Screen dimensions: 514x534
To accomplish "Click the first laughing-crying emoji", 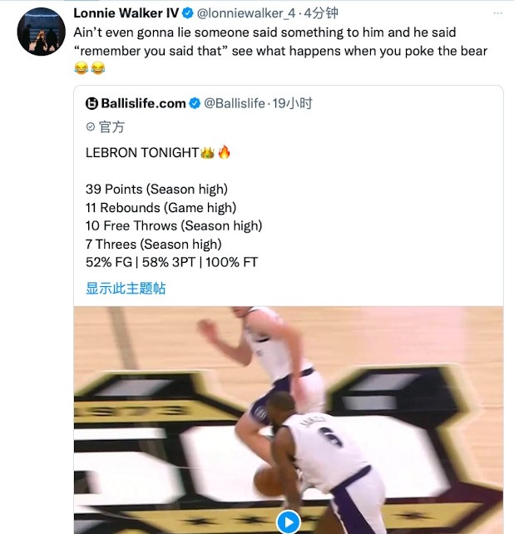I will [x=81, y=68].
